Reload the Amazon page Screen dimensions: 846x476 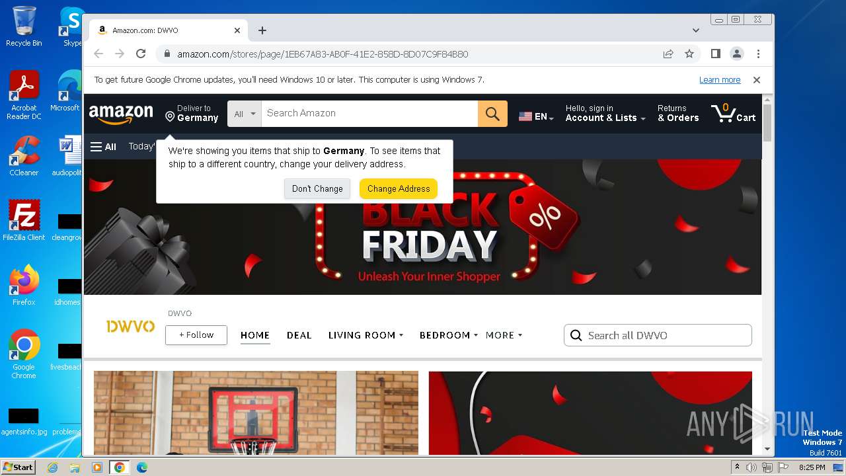coord(141,54)
